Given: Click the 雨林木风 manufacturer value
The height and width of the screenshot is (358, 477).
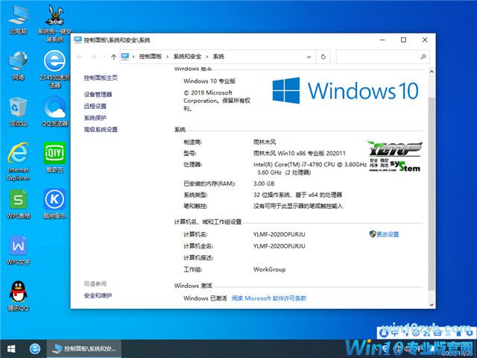Looking at the screenshot, I should click(x=265, y=142).
